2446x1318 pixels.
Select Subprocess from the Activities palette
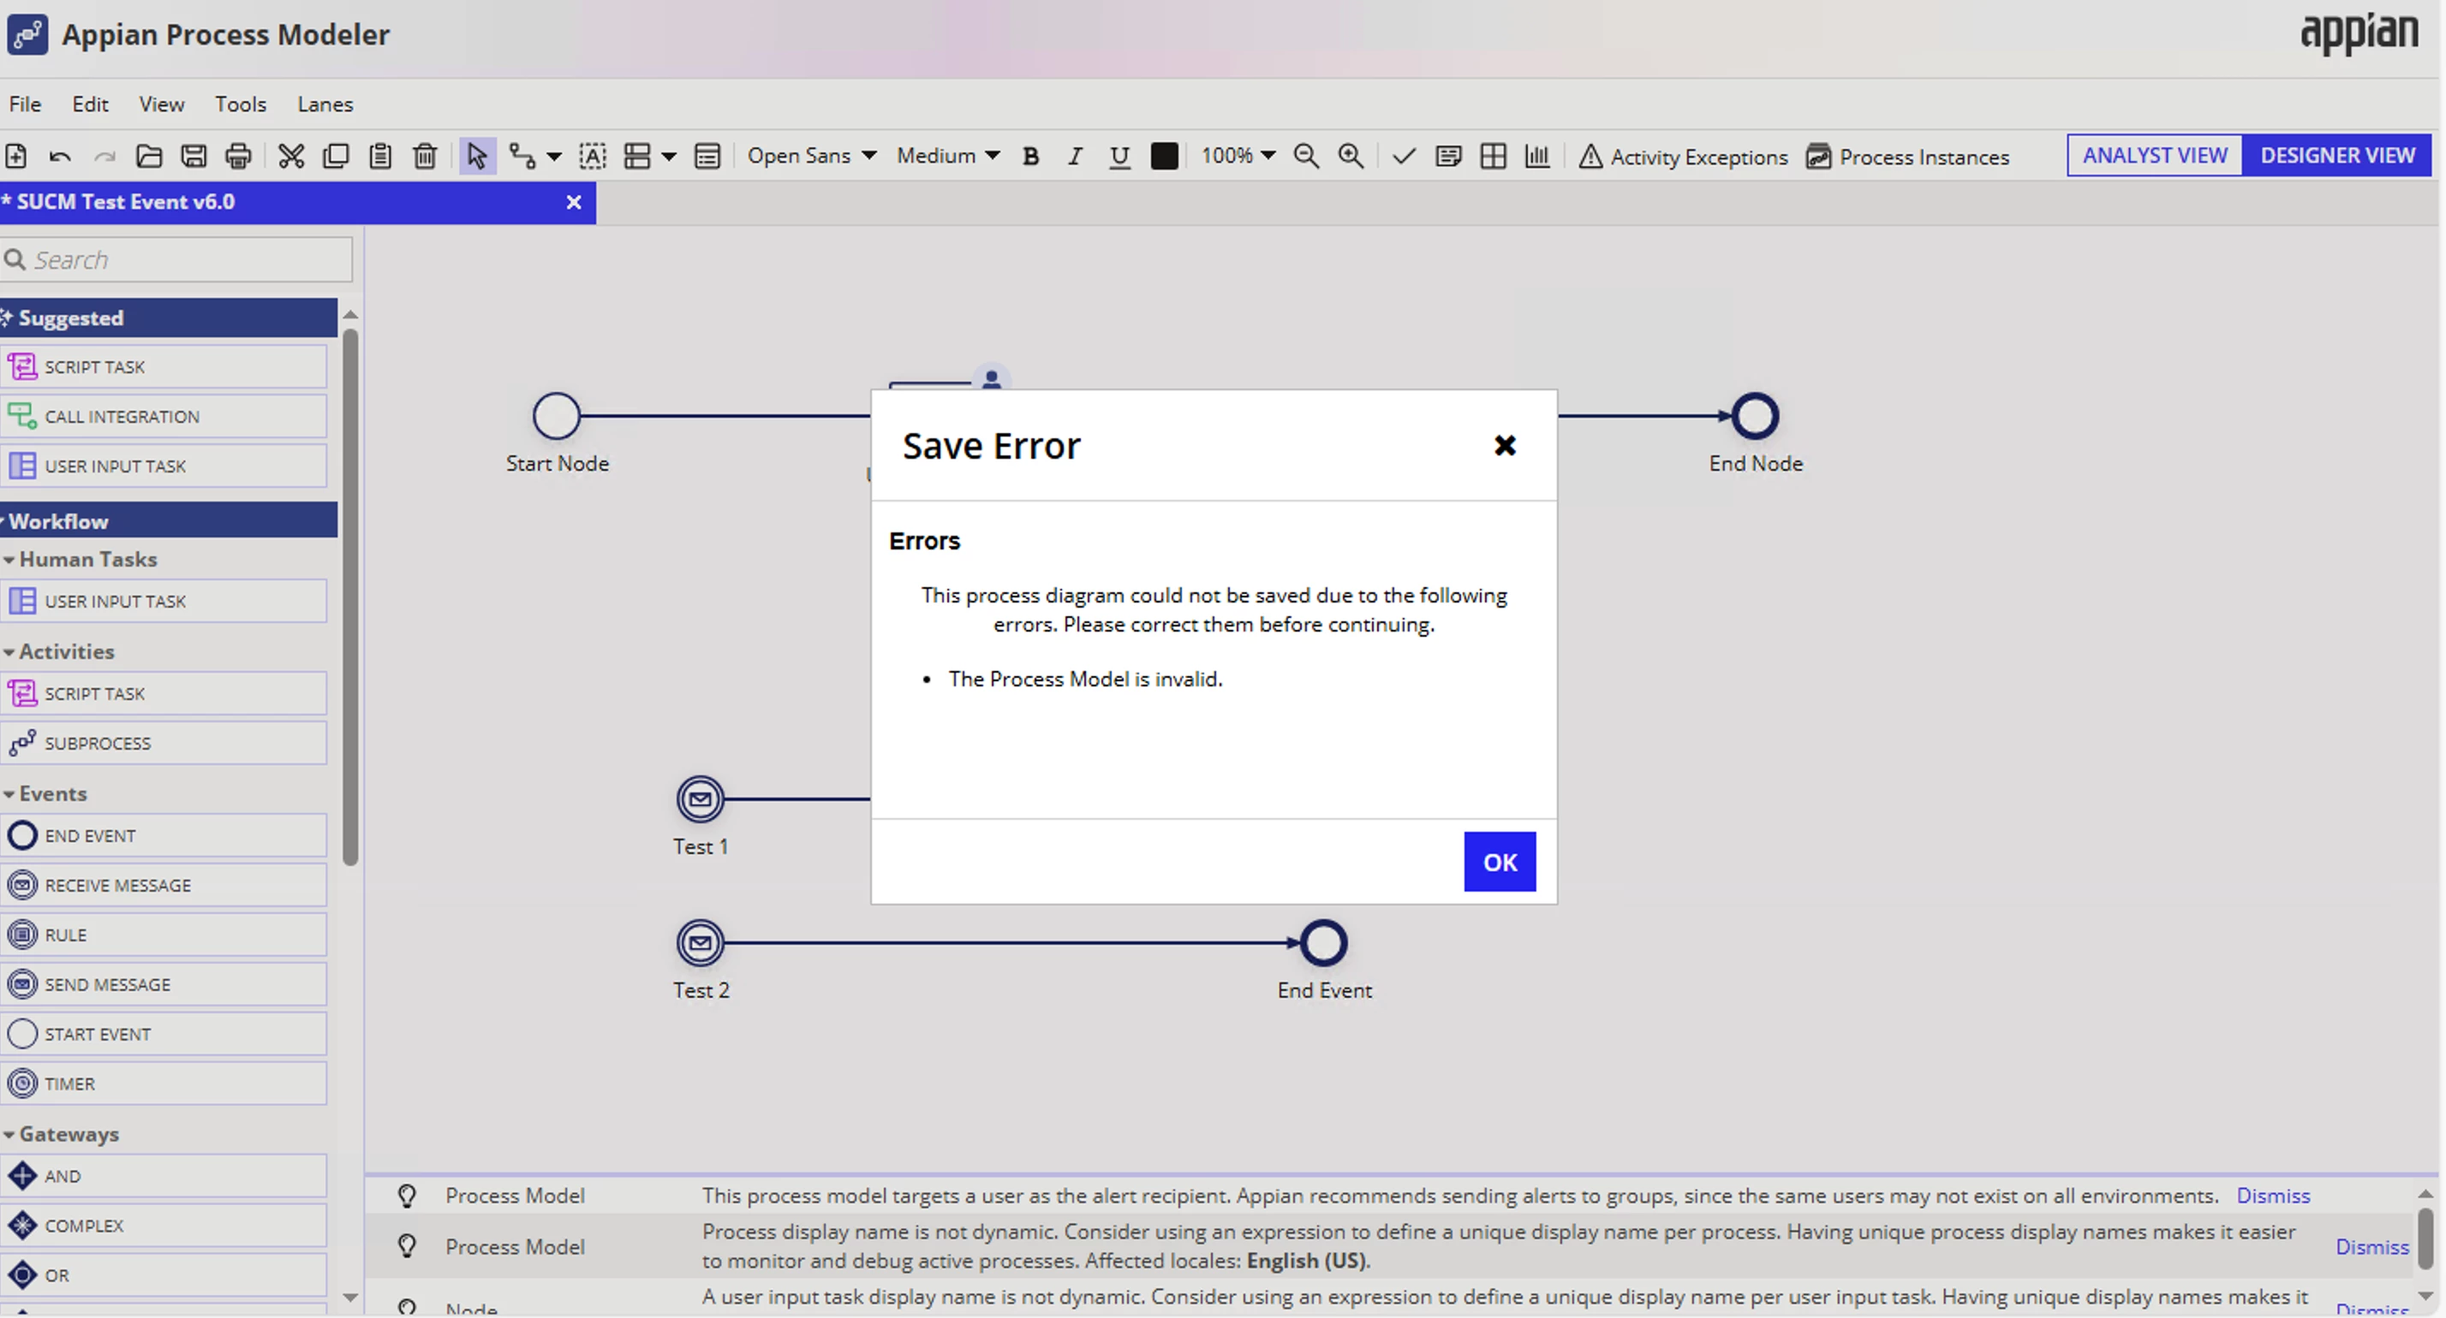click(164, 743)
